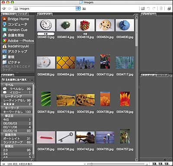Click 会議を開始 in Favorites
The width and height of the screenshot is (173, 166).
point(13,35)
